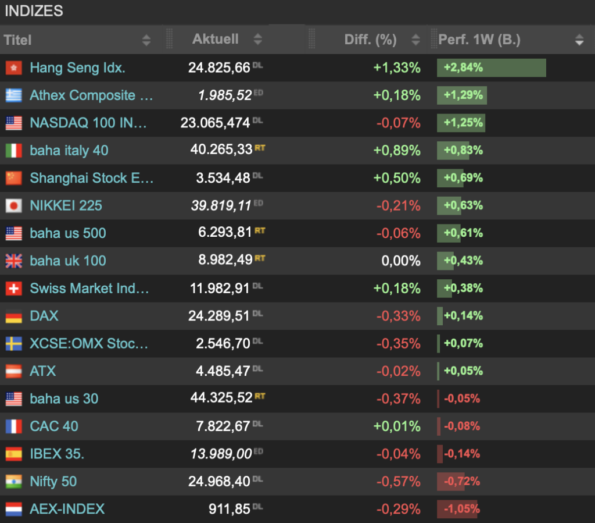Open the IBEX 35. link
This screenshot has width=595, height=523.
57,454
